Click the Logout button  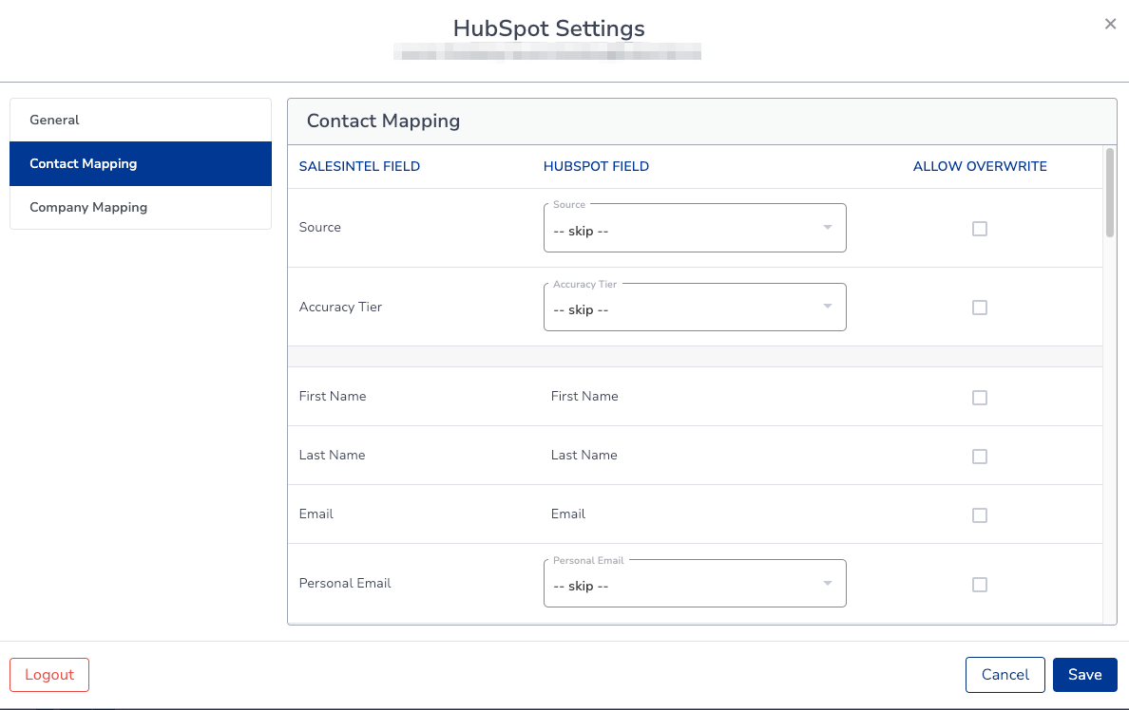(x=49, y=675)
